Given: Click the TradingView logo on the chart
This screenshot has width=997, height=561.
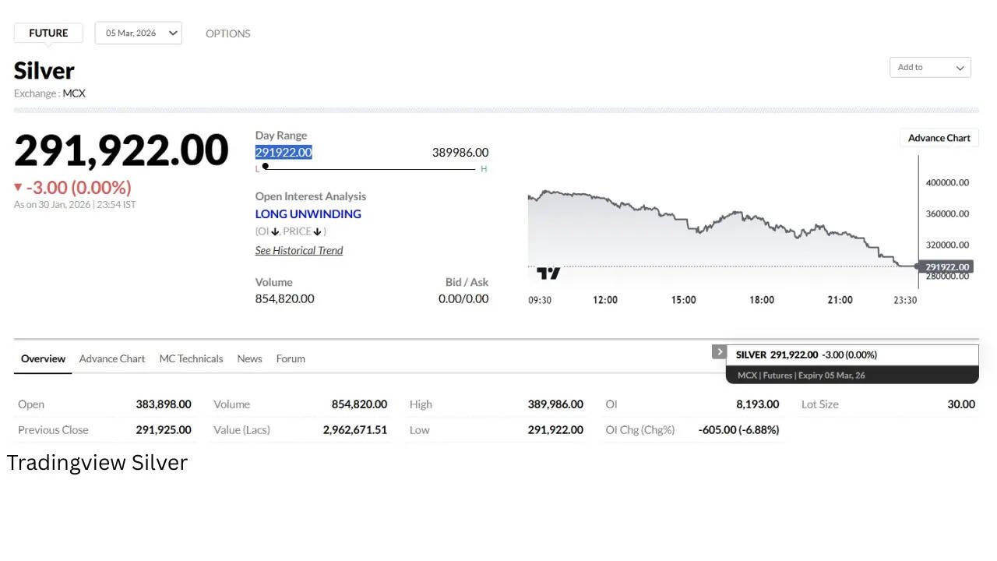Looking at the screenshot, I should [x=548, y=273].
